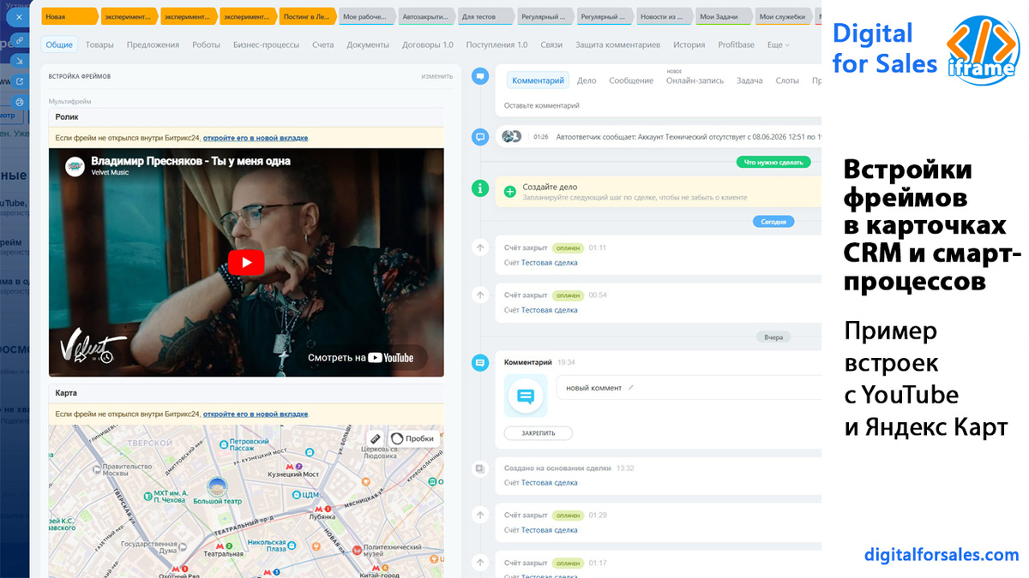Open the Товары tab
This screenshot has width=1029, height=578.
tap(99, 45)
